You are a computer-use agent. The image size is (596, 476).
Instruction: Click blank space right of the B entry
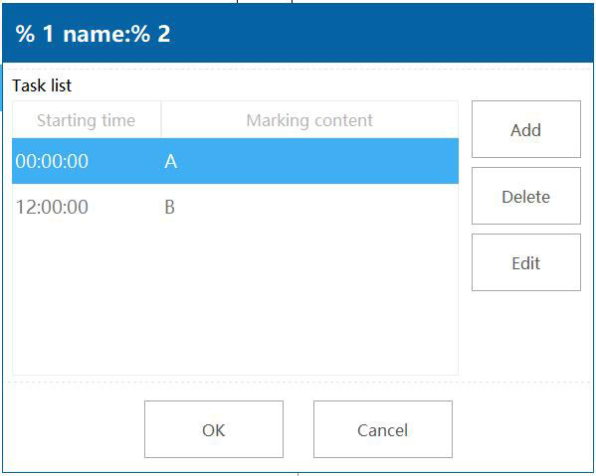click(315, 207)
